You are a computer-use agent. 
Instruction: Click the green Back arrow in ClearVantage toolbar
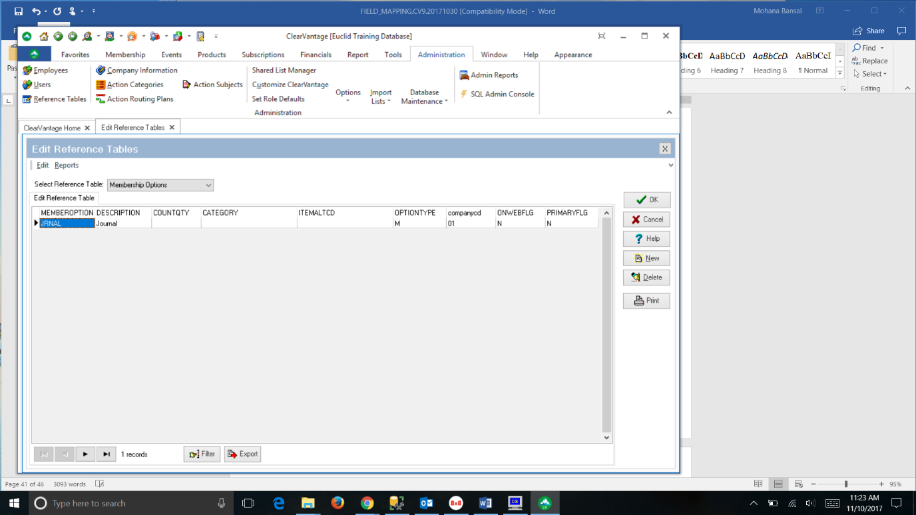coord(59,37)
